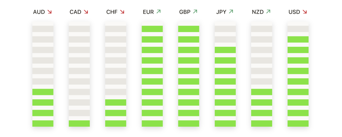Viewport: 342px width, 137px height.
Task: Click the top gray bar in CHF meter
Action: 116,29
